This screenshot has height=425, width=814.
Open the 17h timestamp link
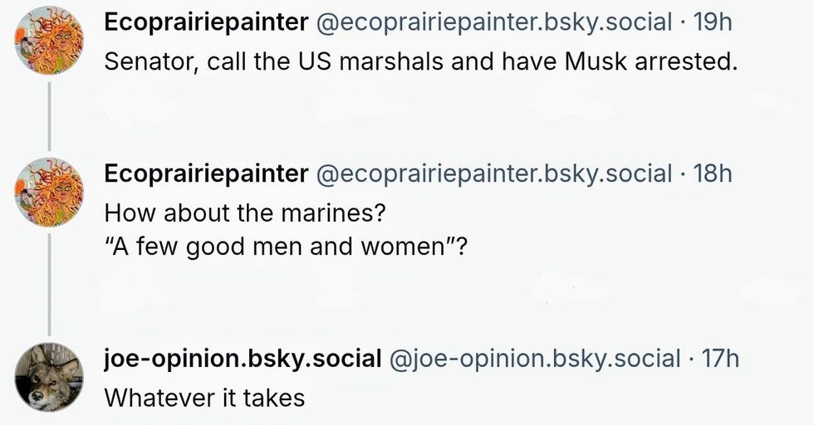pos(720,359)
